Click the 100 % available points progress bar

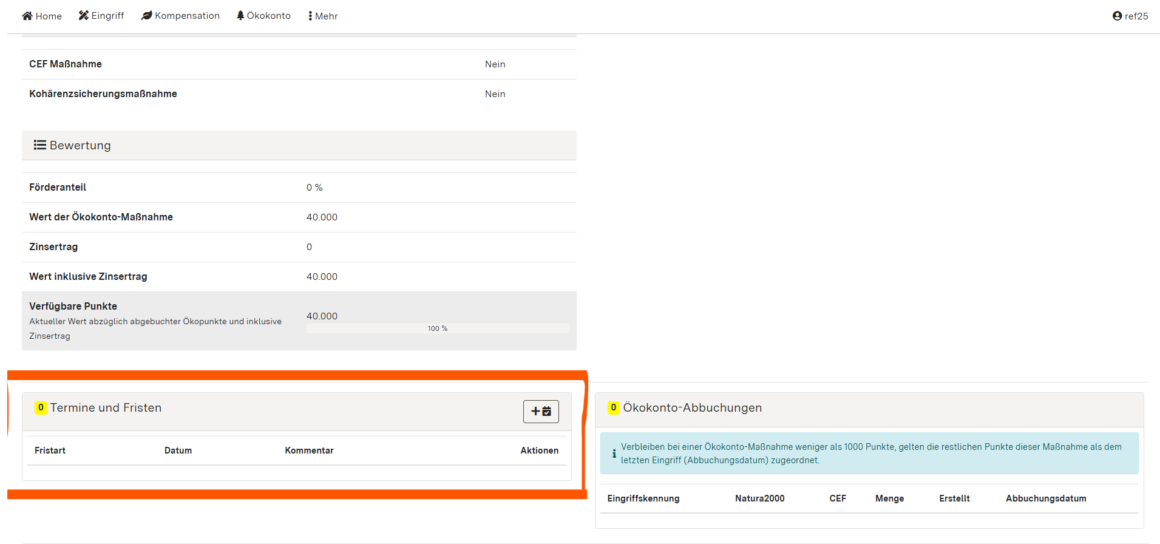(x=437, y=328)
